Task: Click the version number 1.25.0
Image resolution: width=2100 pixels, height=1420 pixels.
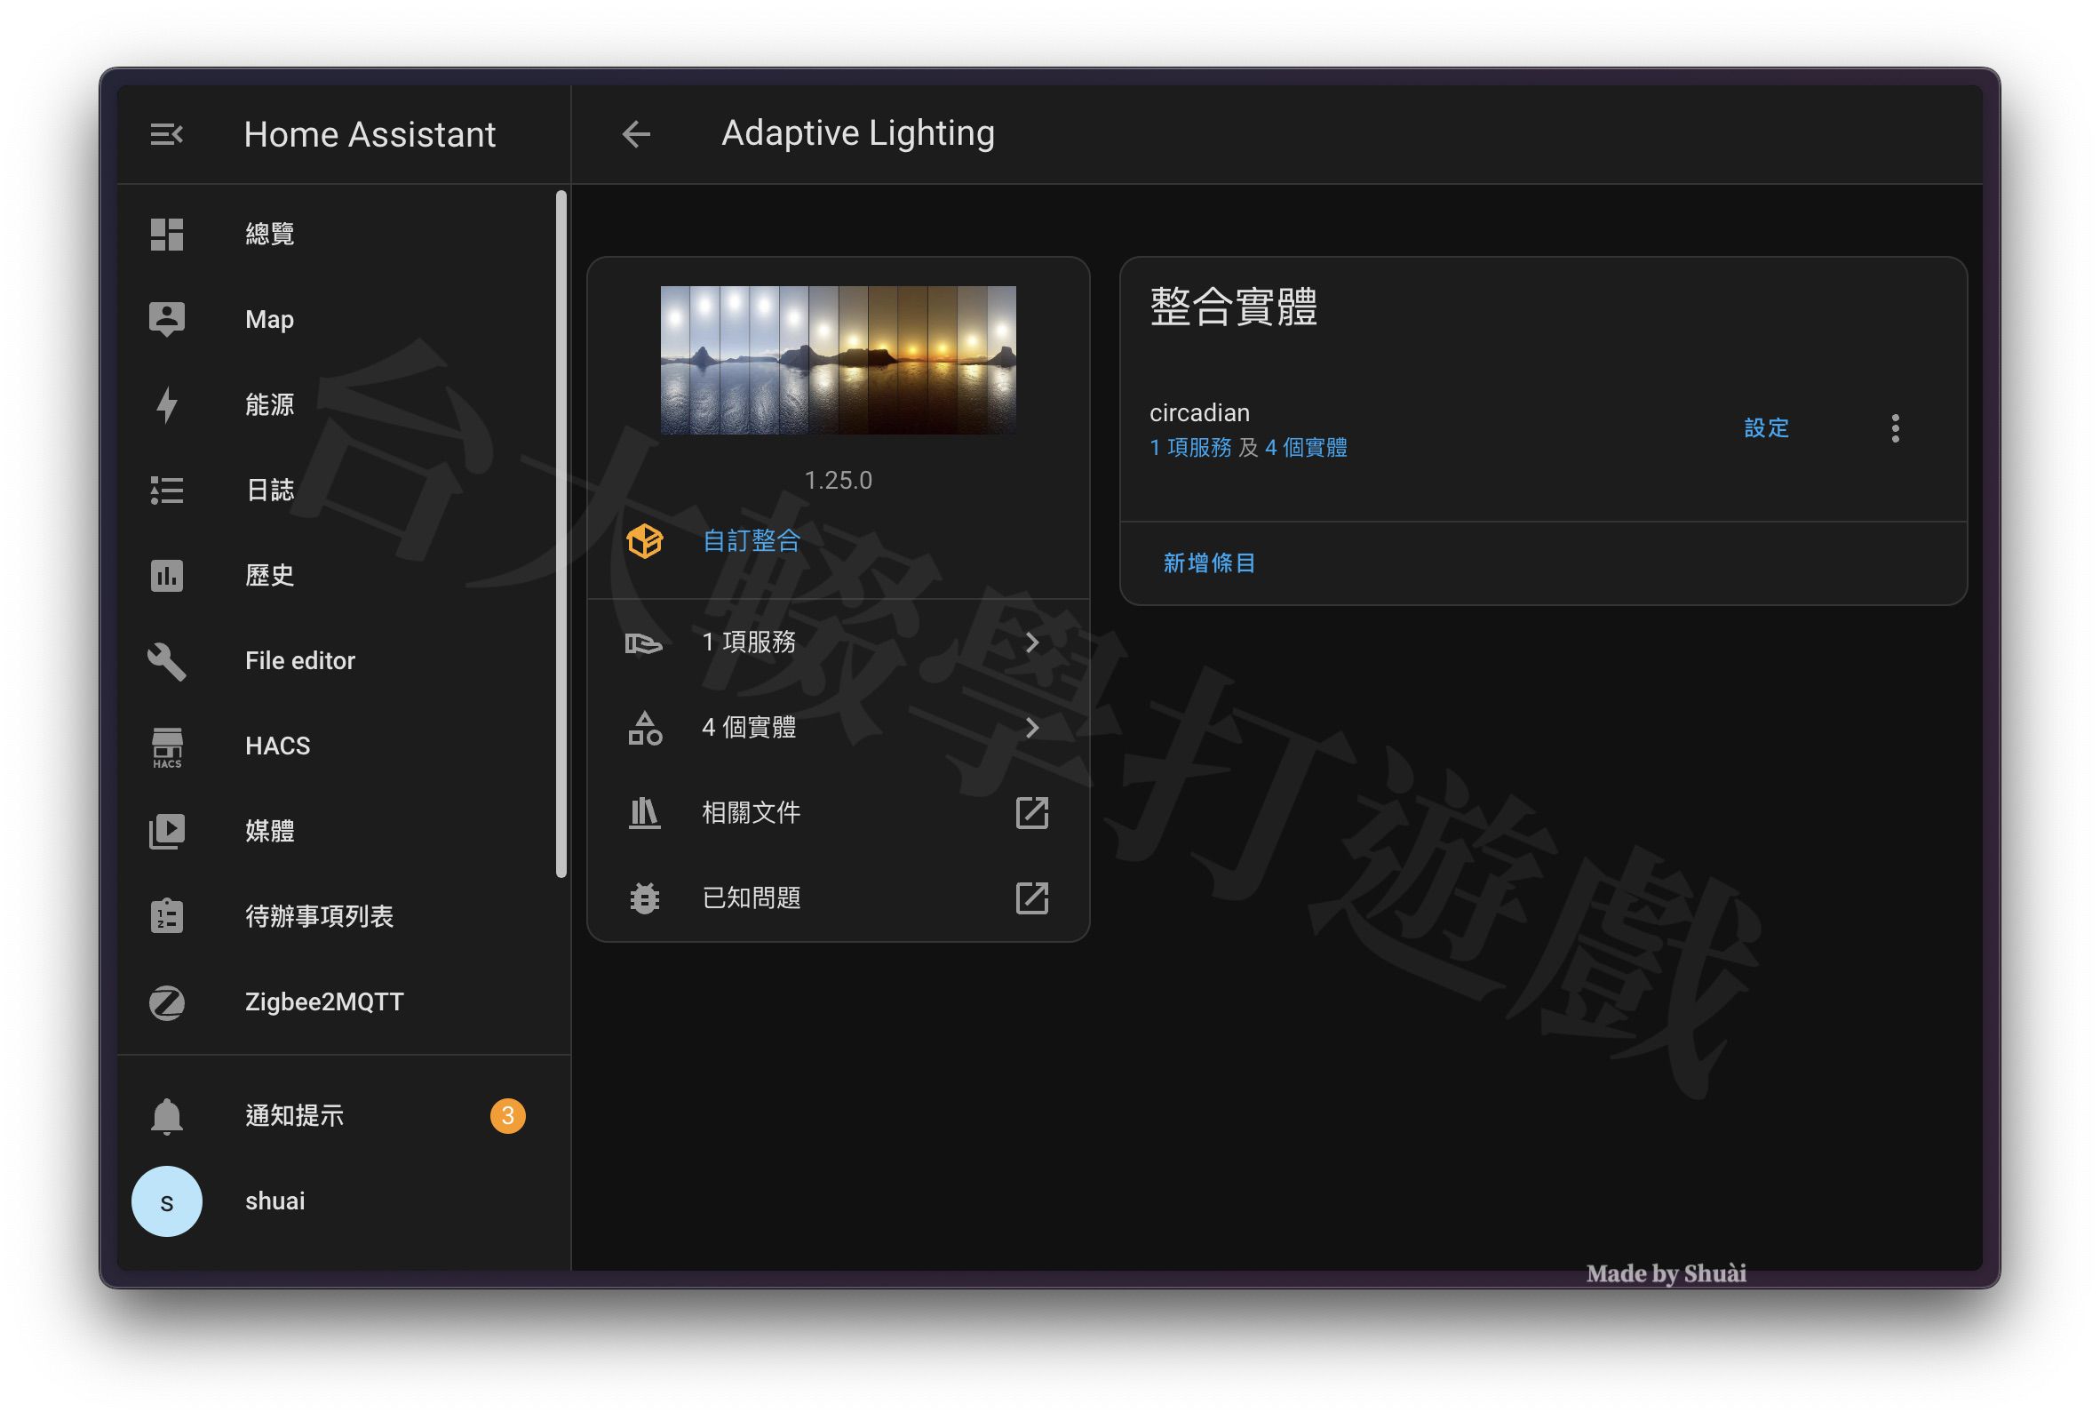Action: (x=838, y=480)
